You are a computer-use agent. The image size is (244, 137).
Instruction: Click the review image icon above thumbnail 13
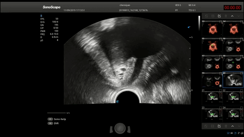coord(207,16)
